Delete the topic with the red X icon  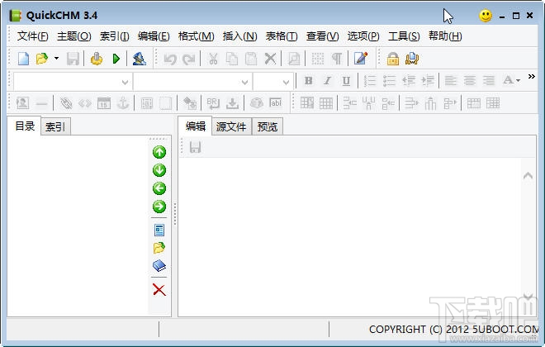click(159, 290)
